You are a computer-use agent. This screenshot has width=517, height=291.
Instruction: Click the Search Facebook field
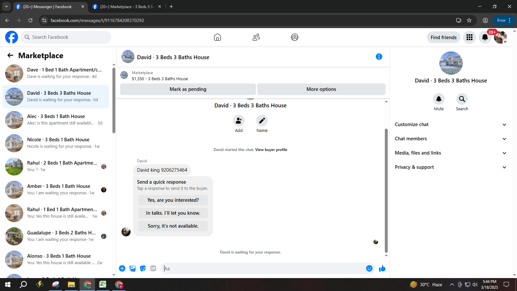click(66, 37)
